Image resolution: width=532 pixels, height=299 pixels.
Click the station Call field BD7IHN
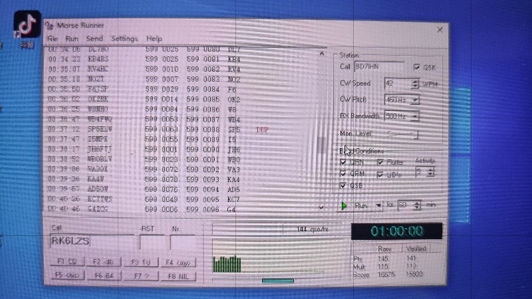379,67
